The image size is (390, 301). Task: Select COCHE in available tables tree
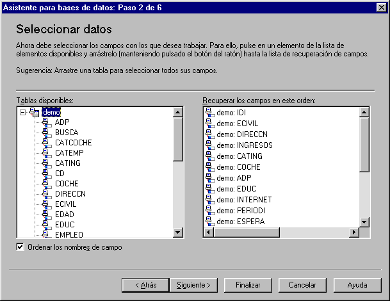tap(67, 184)
